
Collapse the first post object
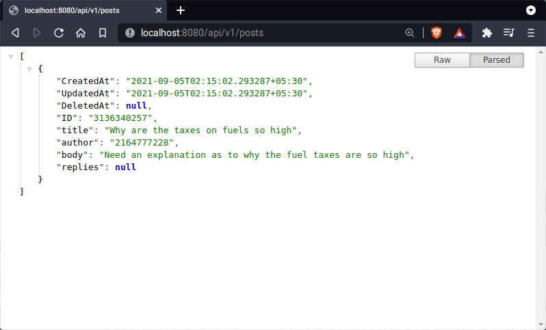point(29,69)
